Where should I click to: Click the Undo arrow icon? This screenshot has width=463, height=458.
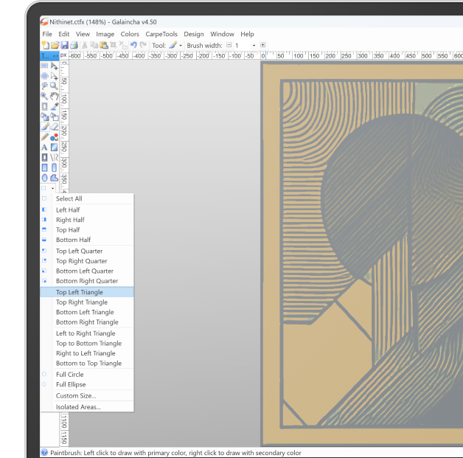(x=133, y=45)
